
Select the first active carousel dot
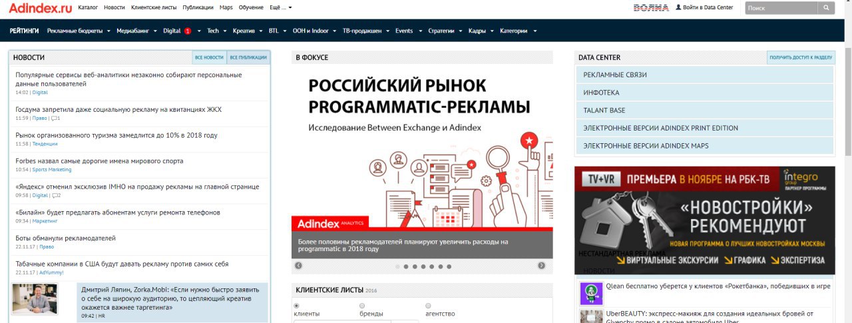coord(397,266)
